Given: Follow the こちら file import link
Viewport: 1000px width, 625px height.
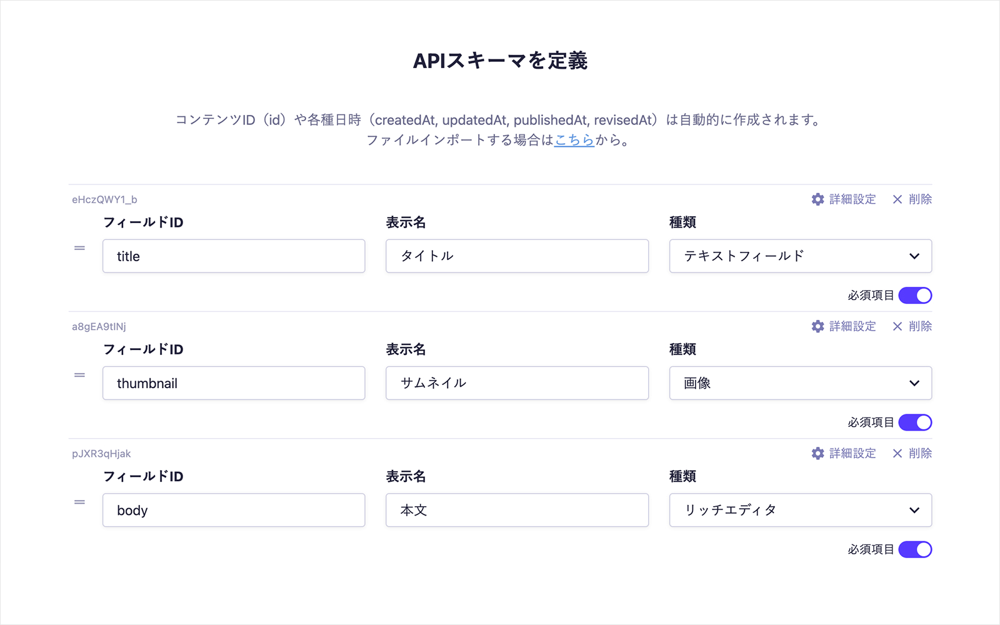Looking at the screenshot, I should (574, 140).
